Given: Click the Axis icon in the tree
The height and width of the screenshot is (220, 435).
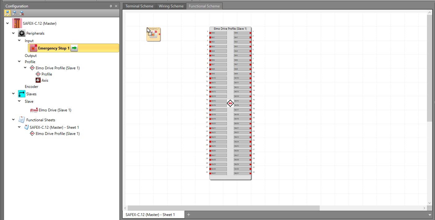Looking at the screenshot, I should coord(38,80).
